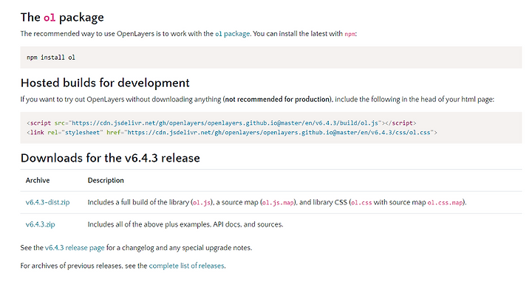This screenshot has width=532, height=287.
Task: Click the "The ol package" heading
Action: tap(62, 17)
